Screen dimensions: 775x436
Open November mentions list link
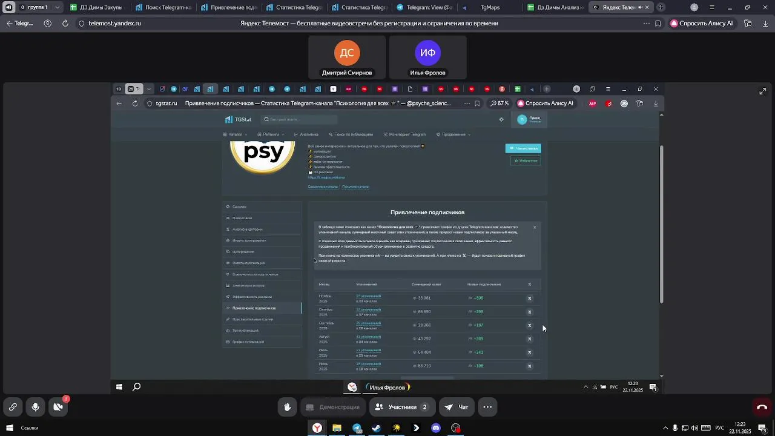click(368, 296)
